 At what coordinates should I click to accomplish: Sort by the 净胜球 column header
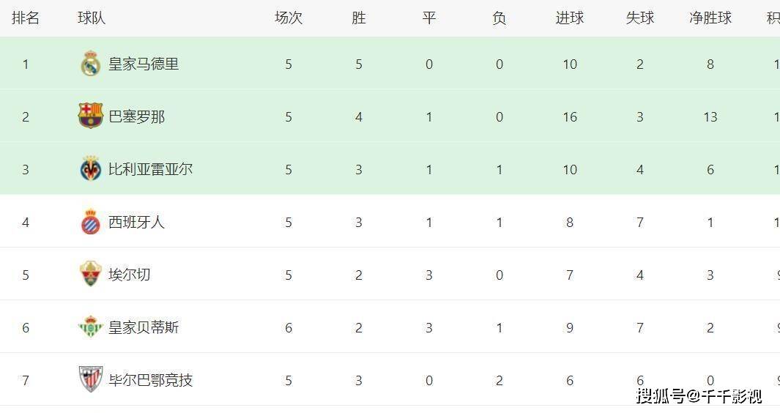coord(710,18)
